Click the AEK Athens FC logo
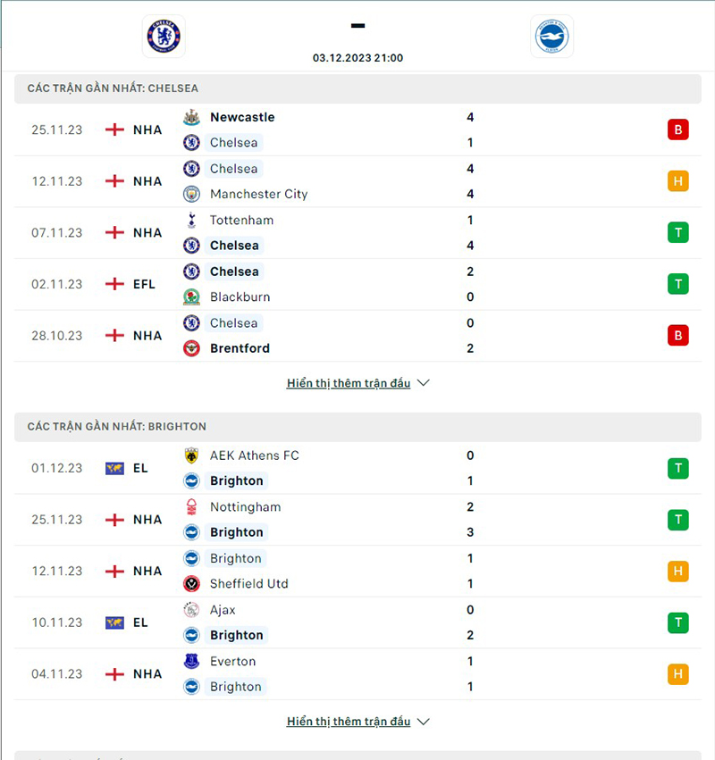 coord(191,455)
